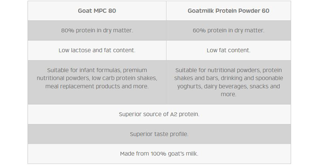319x165 pixels.
Task: Click the Goat MPC 80 column header
Action: click(97, 11)
